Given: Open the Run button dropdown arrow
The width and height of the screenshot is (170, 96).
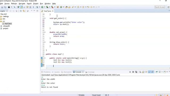Looking at the screenshot, I should [45, 7].
